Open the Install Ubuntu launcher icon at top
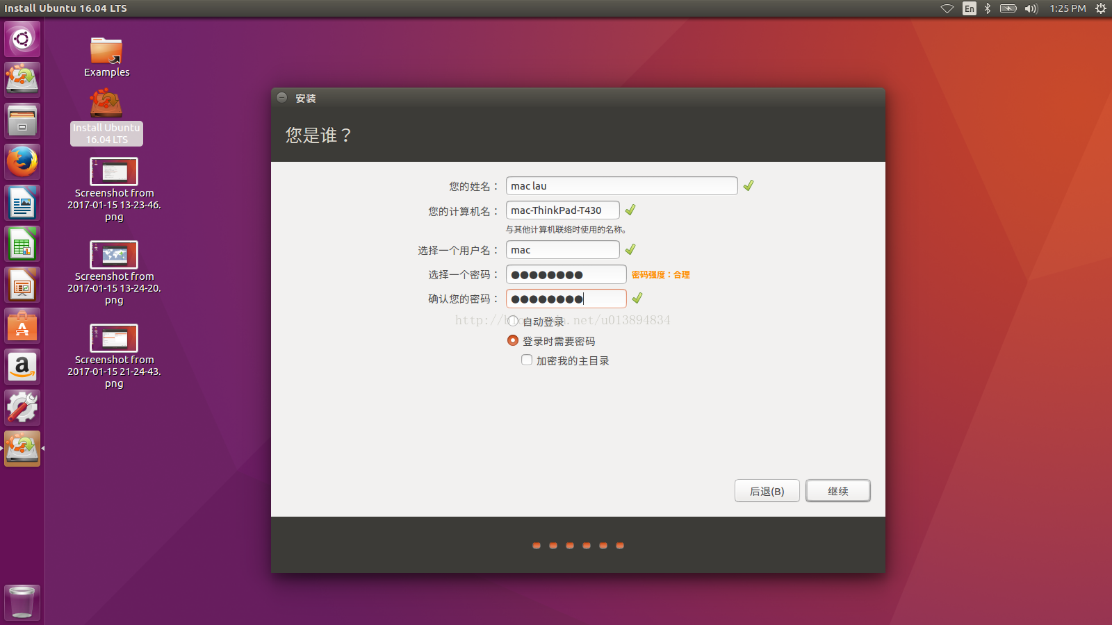 point(22,79)
